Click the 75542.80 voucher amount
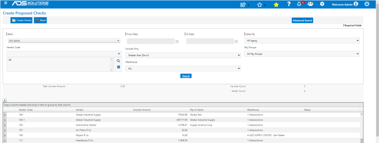 click(182, 115)
